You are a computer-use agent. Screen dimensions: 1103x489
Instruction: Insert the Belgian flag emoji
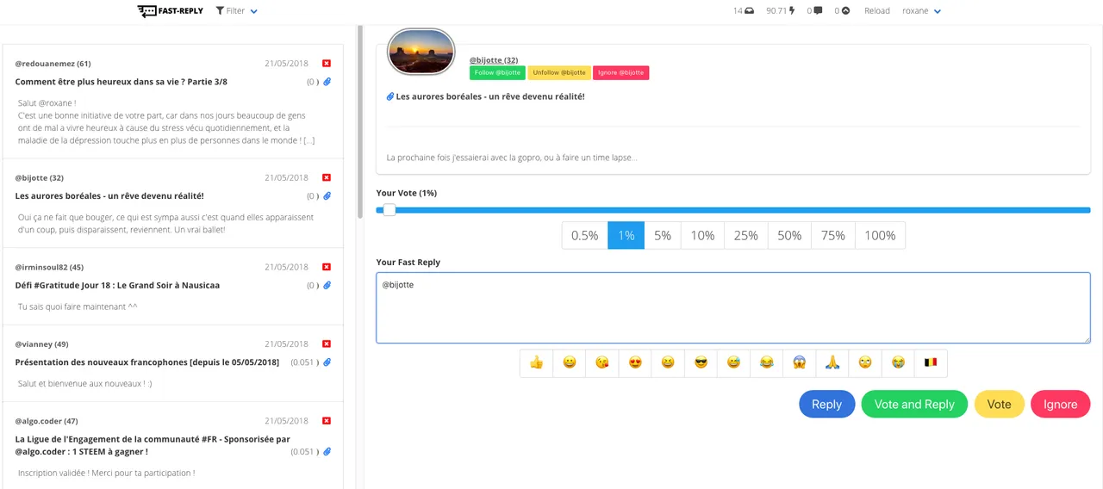pos(931,363)
